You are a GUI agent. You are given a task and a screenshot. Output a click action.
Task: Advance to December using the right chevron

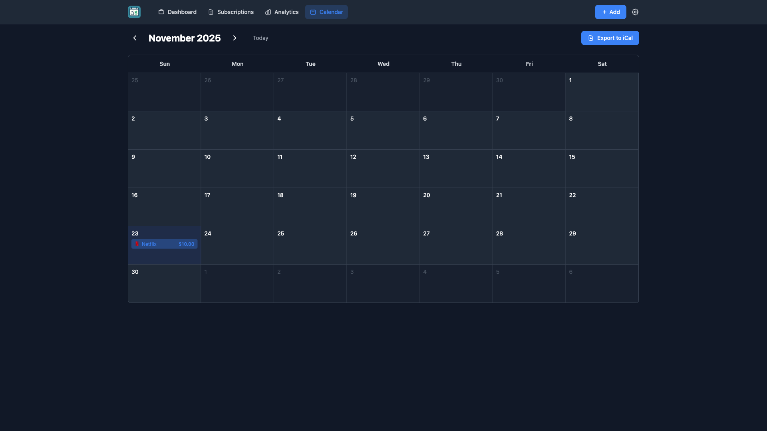pyautogui.click(x=234, y=38)
